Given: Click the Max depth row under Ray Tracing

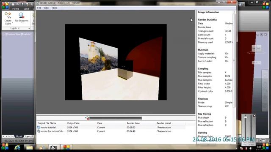Looking at the screenshot, I should pyautogui.click(x=215, y=118).
